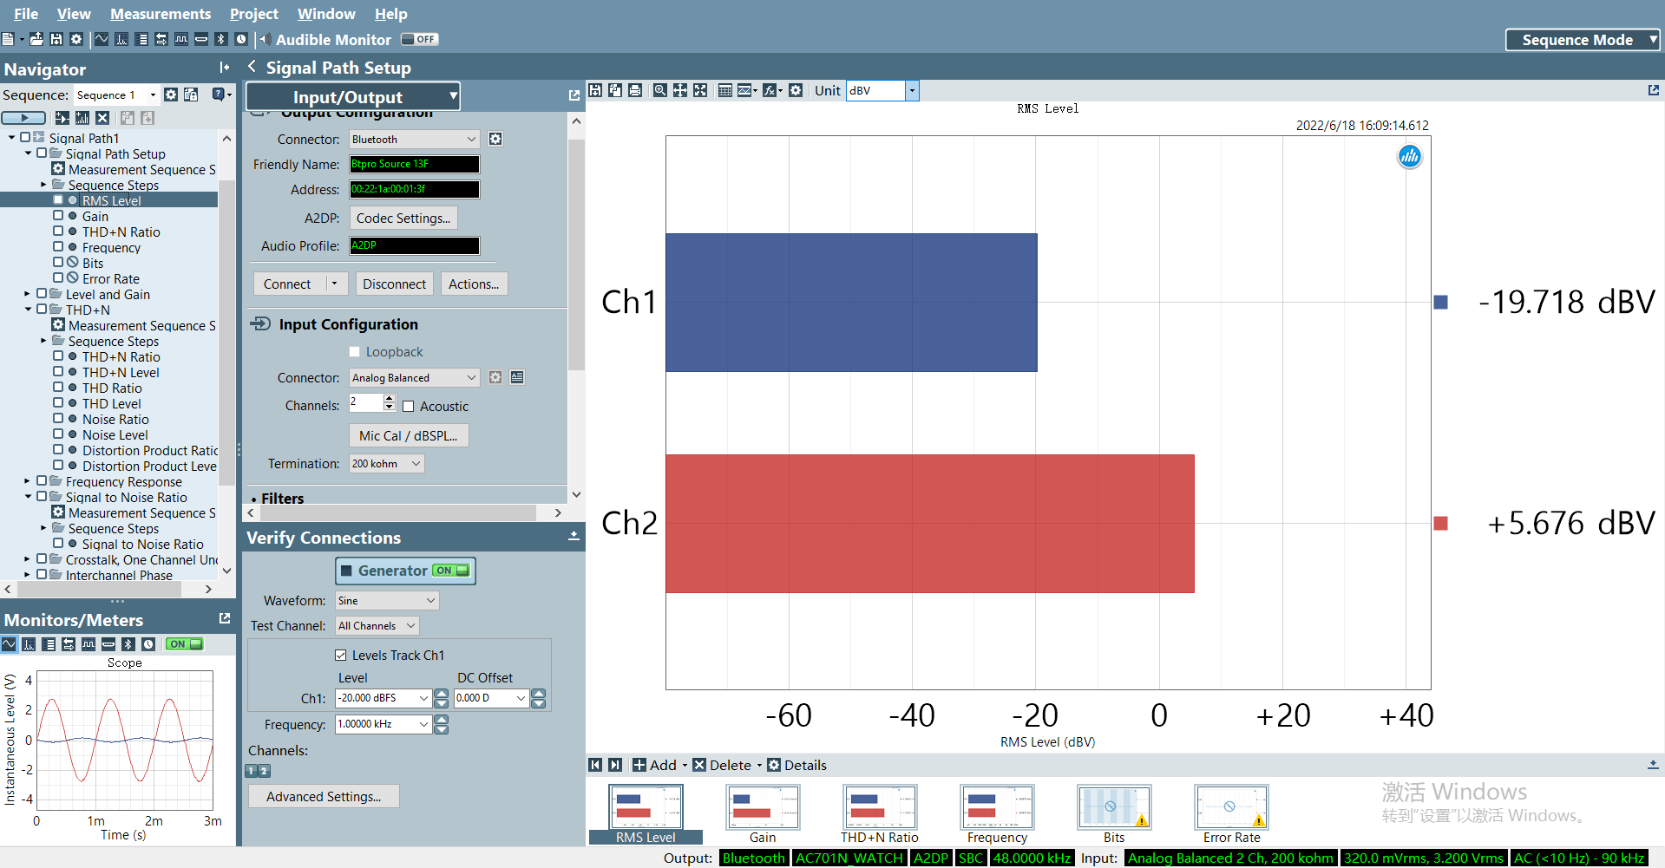Collapse the Navigator panel with the pin icon
The width and height of the screenshot is (1665, 868).
[x=225, y=68]
